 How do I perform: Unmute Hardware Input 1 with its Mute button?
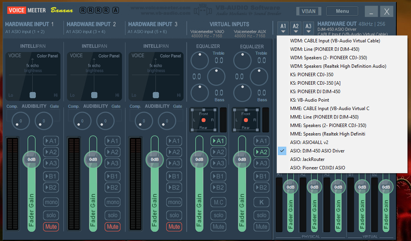[x=51, y=227]
